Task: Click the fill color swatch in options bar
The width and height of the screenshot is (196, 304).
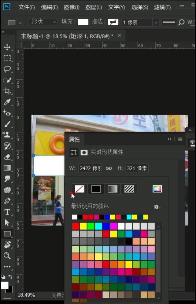Action: coord(83,22)
